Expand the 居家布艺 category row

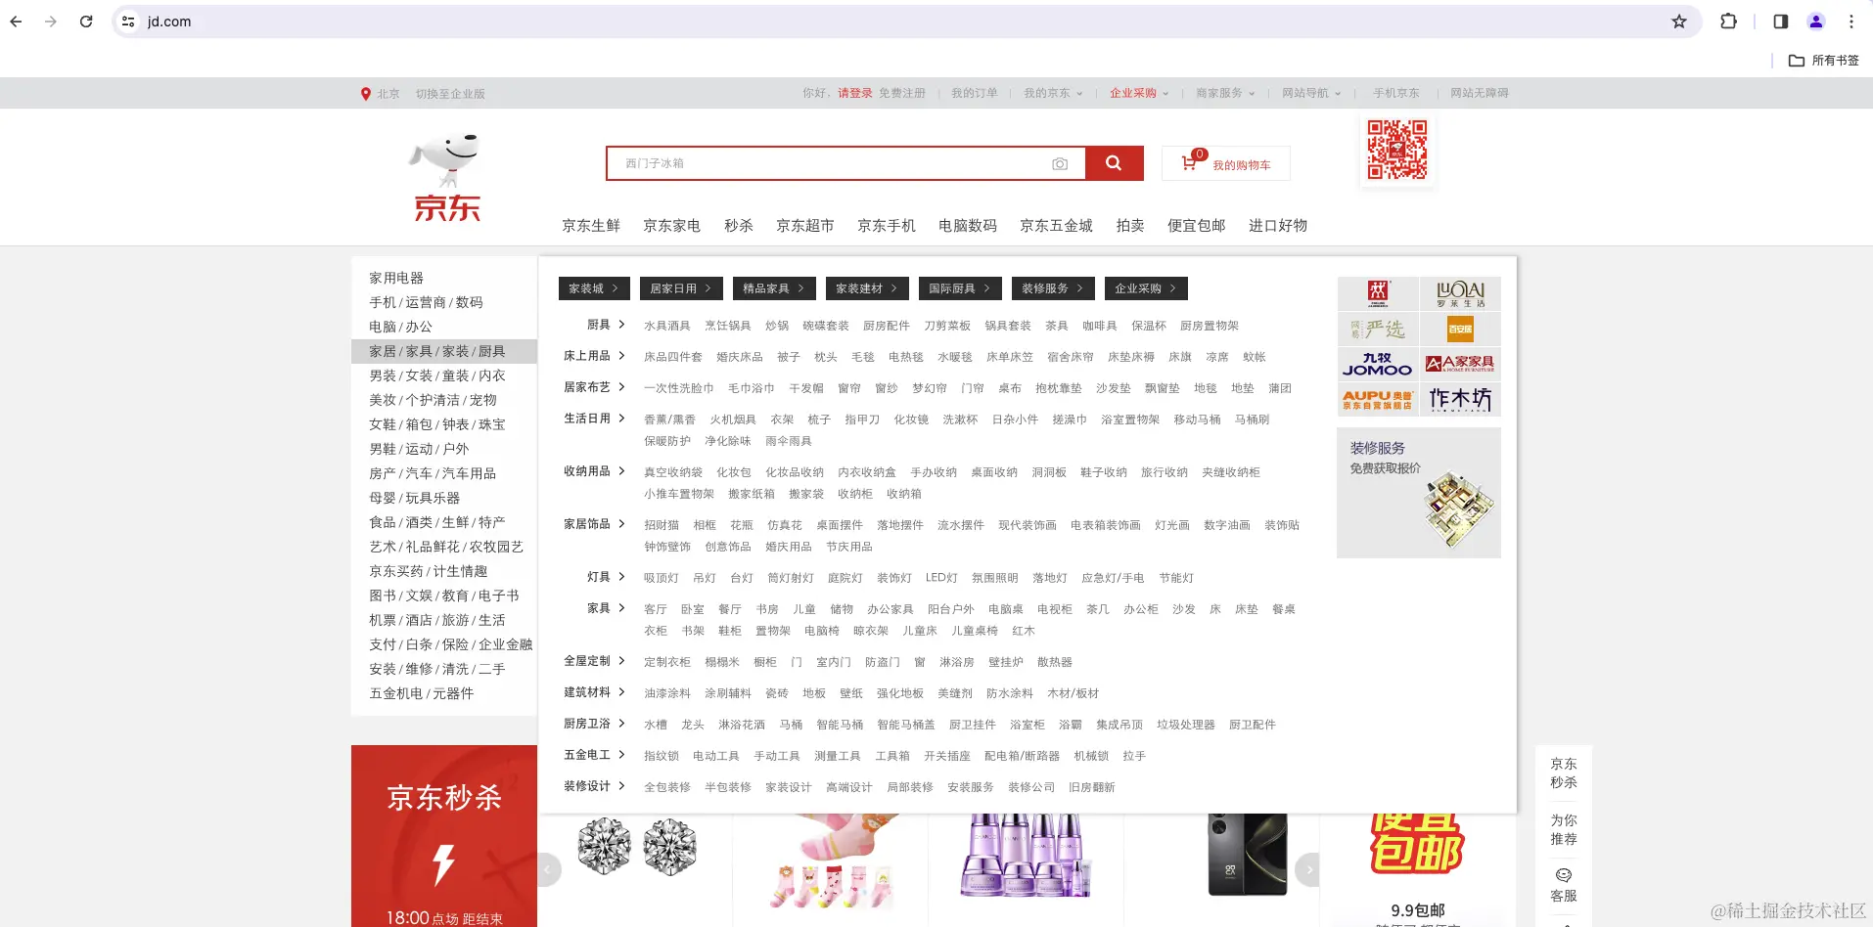point(594,387)
